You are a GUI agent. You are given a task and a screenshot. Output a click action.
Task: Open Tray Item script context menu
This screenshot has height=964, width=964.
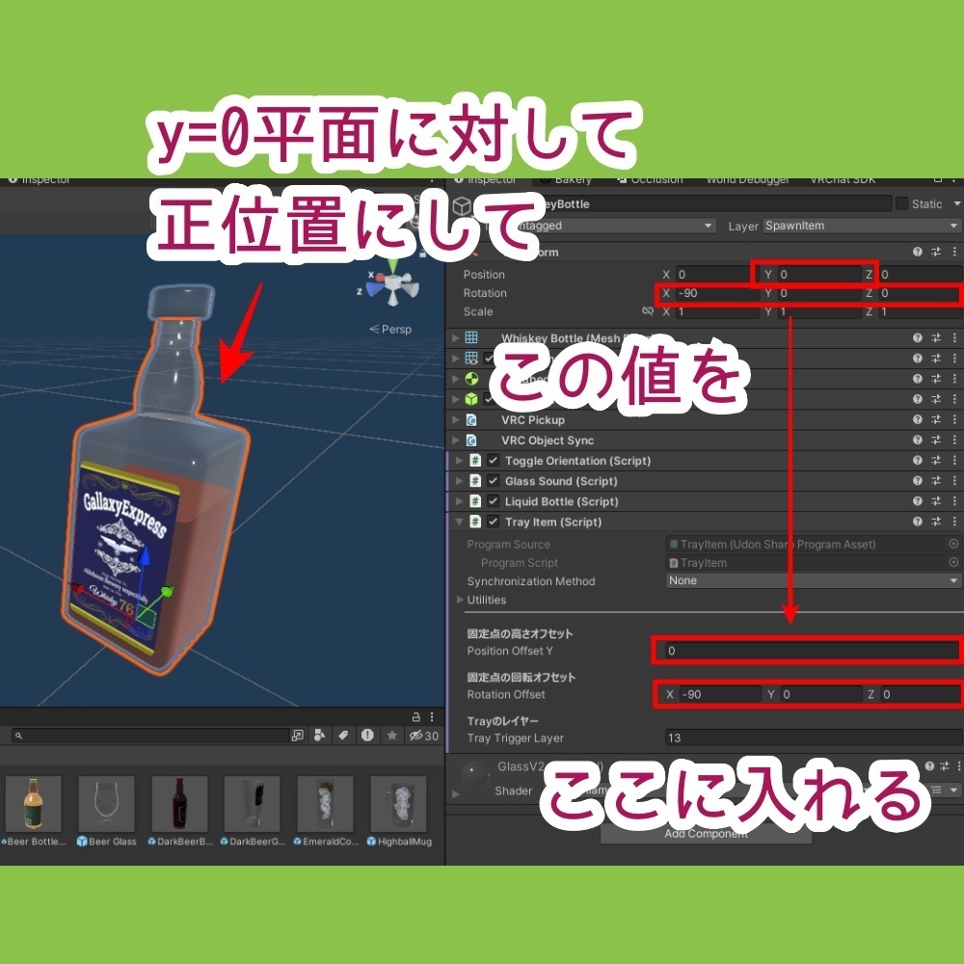point(954,522)
